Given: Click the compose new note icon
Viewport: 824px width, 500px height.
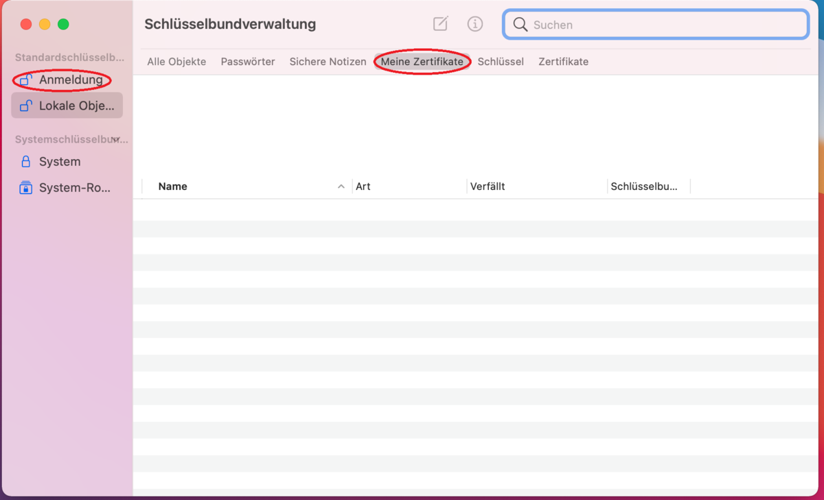Looking at the screenshot, I should point(441,24).
